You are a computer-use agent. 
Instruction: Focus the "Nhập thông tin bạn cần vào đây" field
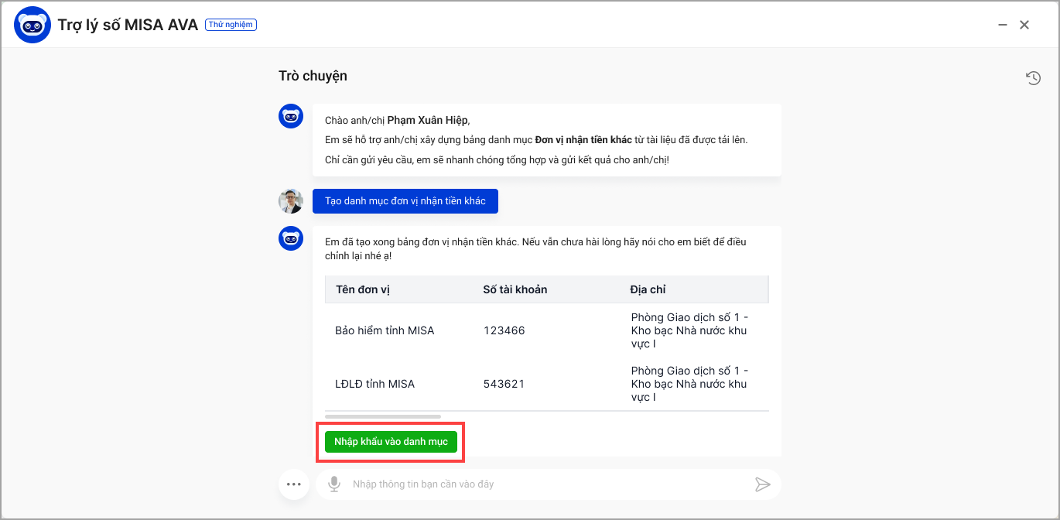(542, 484)
